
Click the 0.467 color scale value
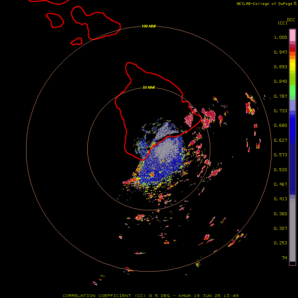[x=280, y=184]
